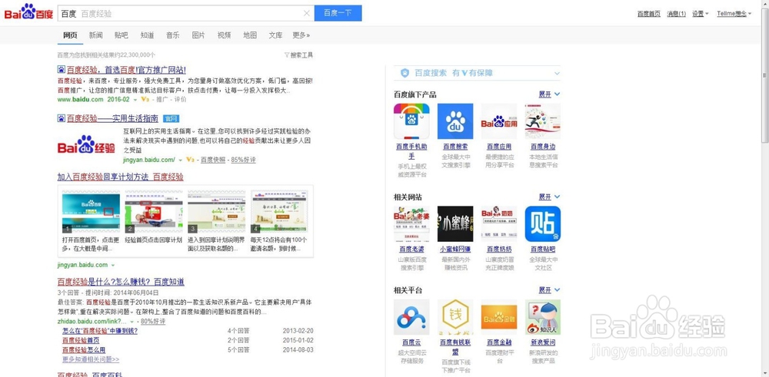Image resolution: width=769 pixels, height=377 pixels.
Task: Open the result 百度经验——实用生活指南
Action: 112,118
